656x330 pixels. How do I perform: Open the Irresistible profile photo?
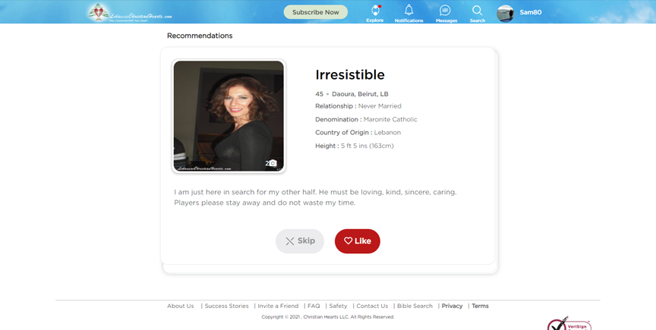(x=229, y=116)
